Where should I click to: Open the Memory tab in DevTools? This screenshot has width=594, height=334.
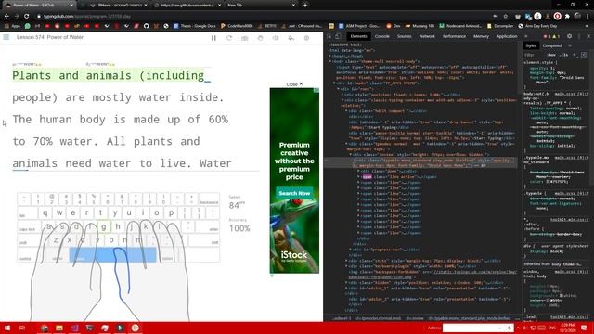click(x=481, y=36)
